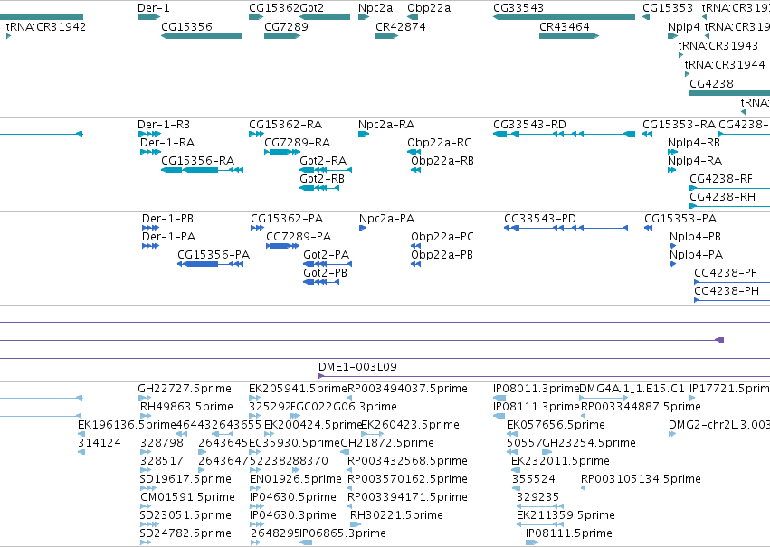Click the CG15356-RA transcript glyph
770x547 pixels.
pyautogui.click(x=203, y=170)
